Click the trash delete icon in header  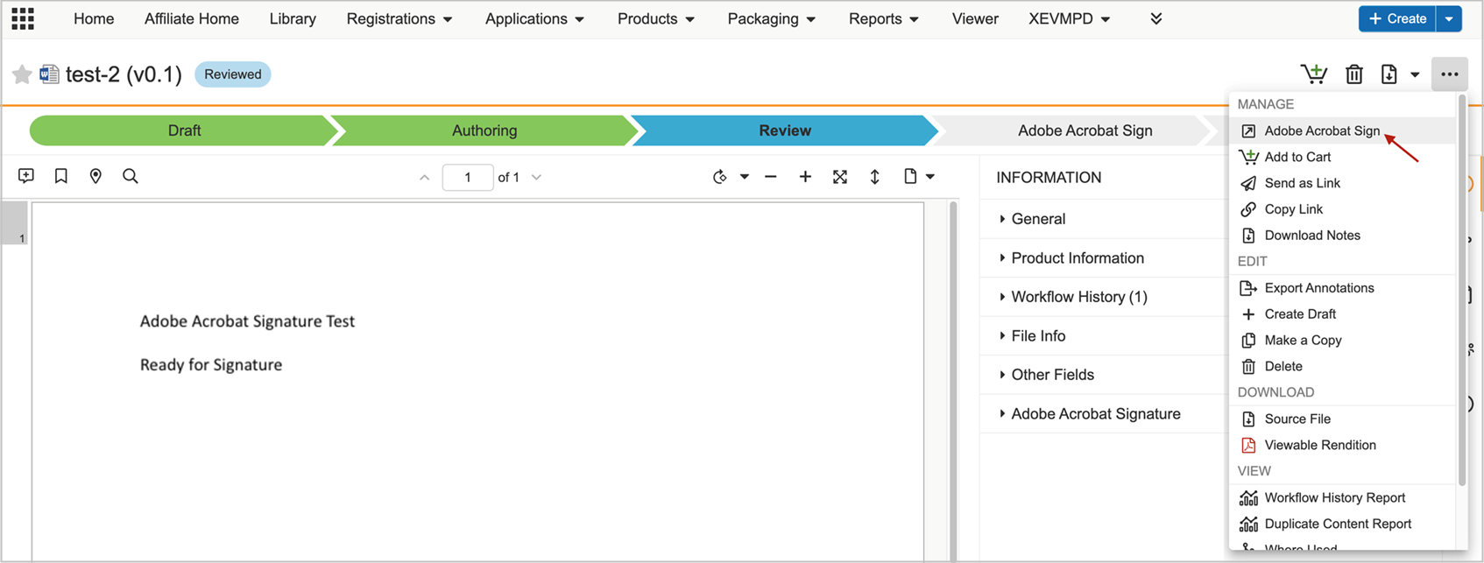1354,74
